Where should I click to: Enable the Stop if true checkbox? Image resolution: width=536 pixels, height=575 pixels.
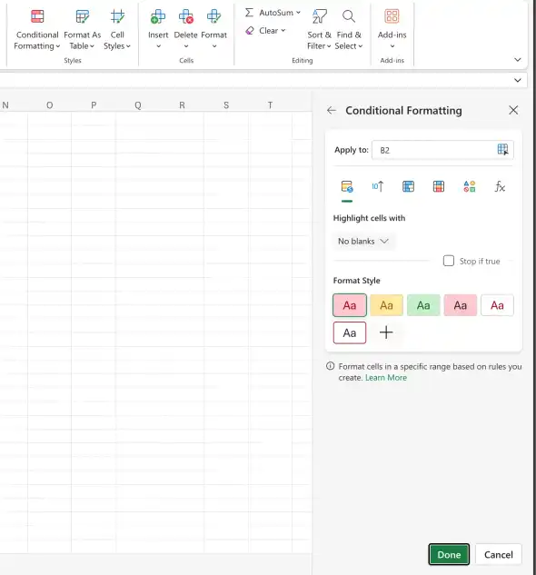449,261
